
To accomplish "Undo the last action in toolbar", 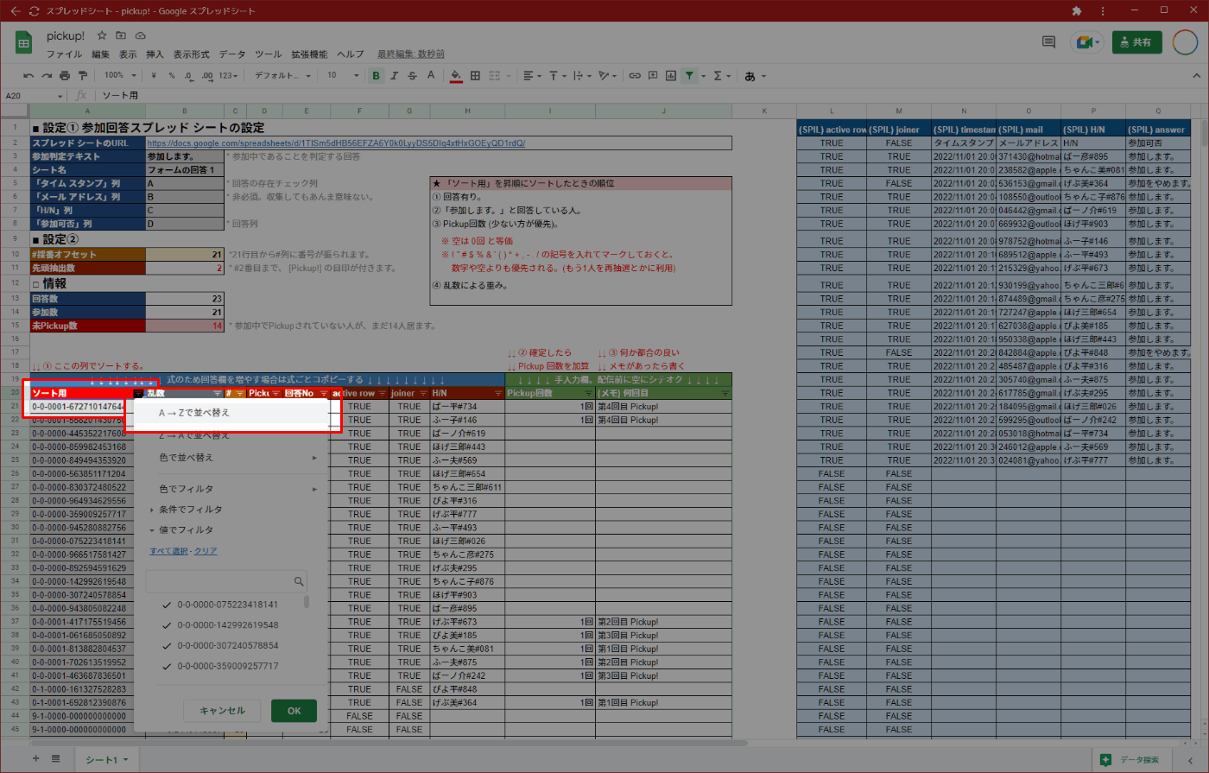I will tap(28, 76).
